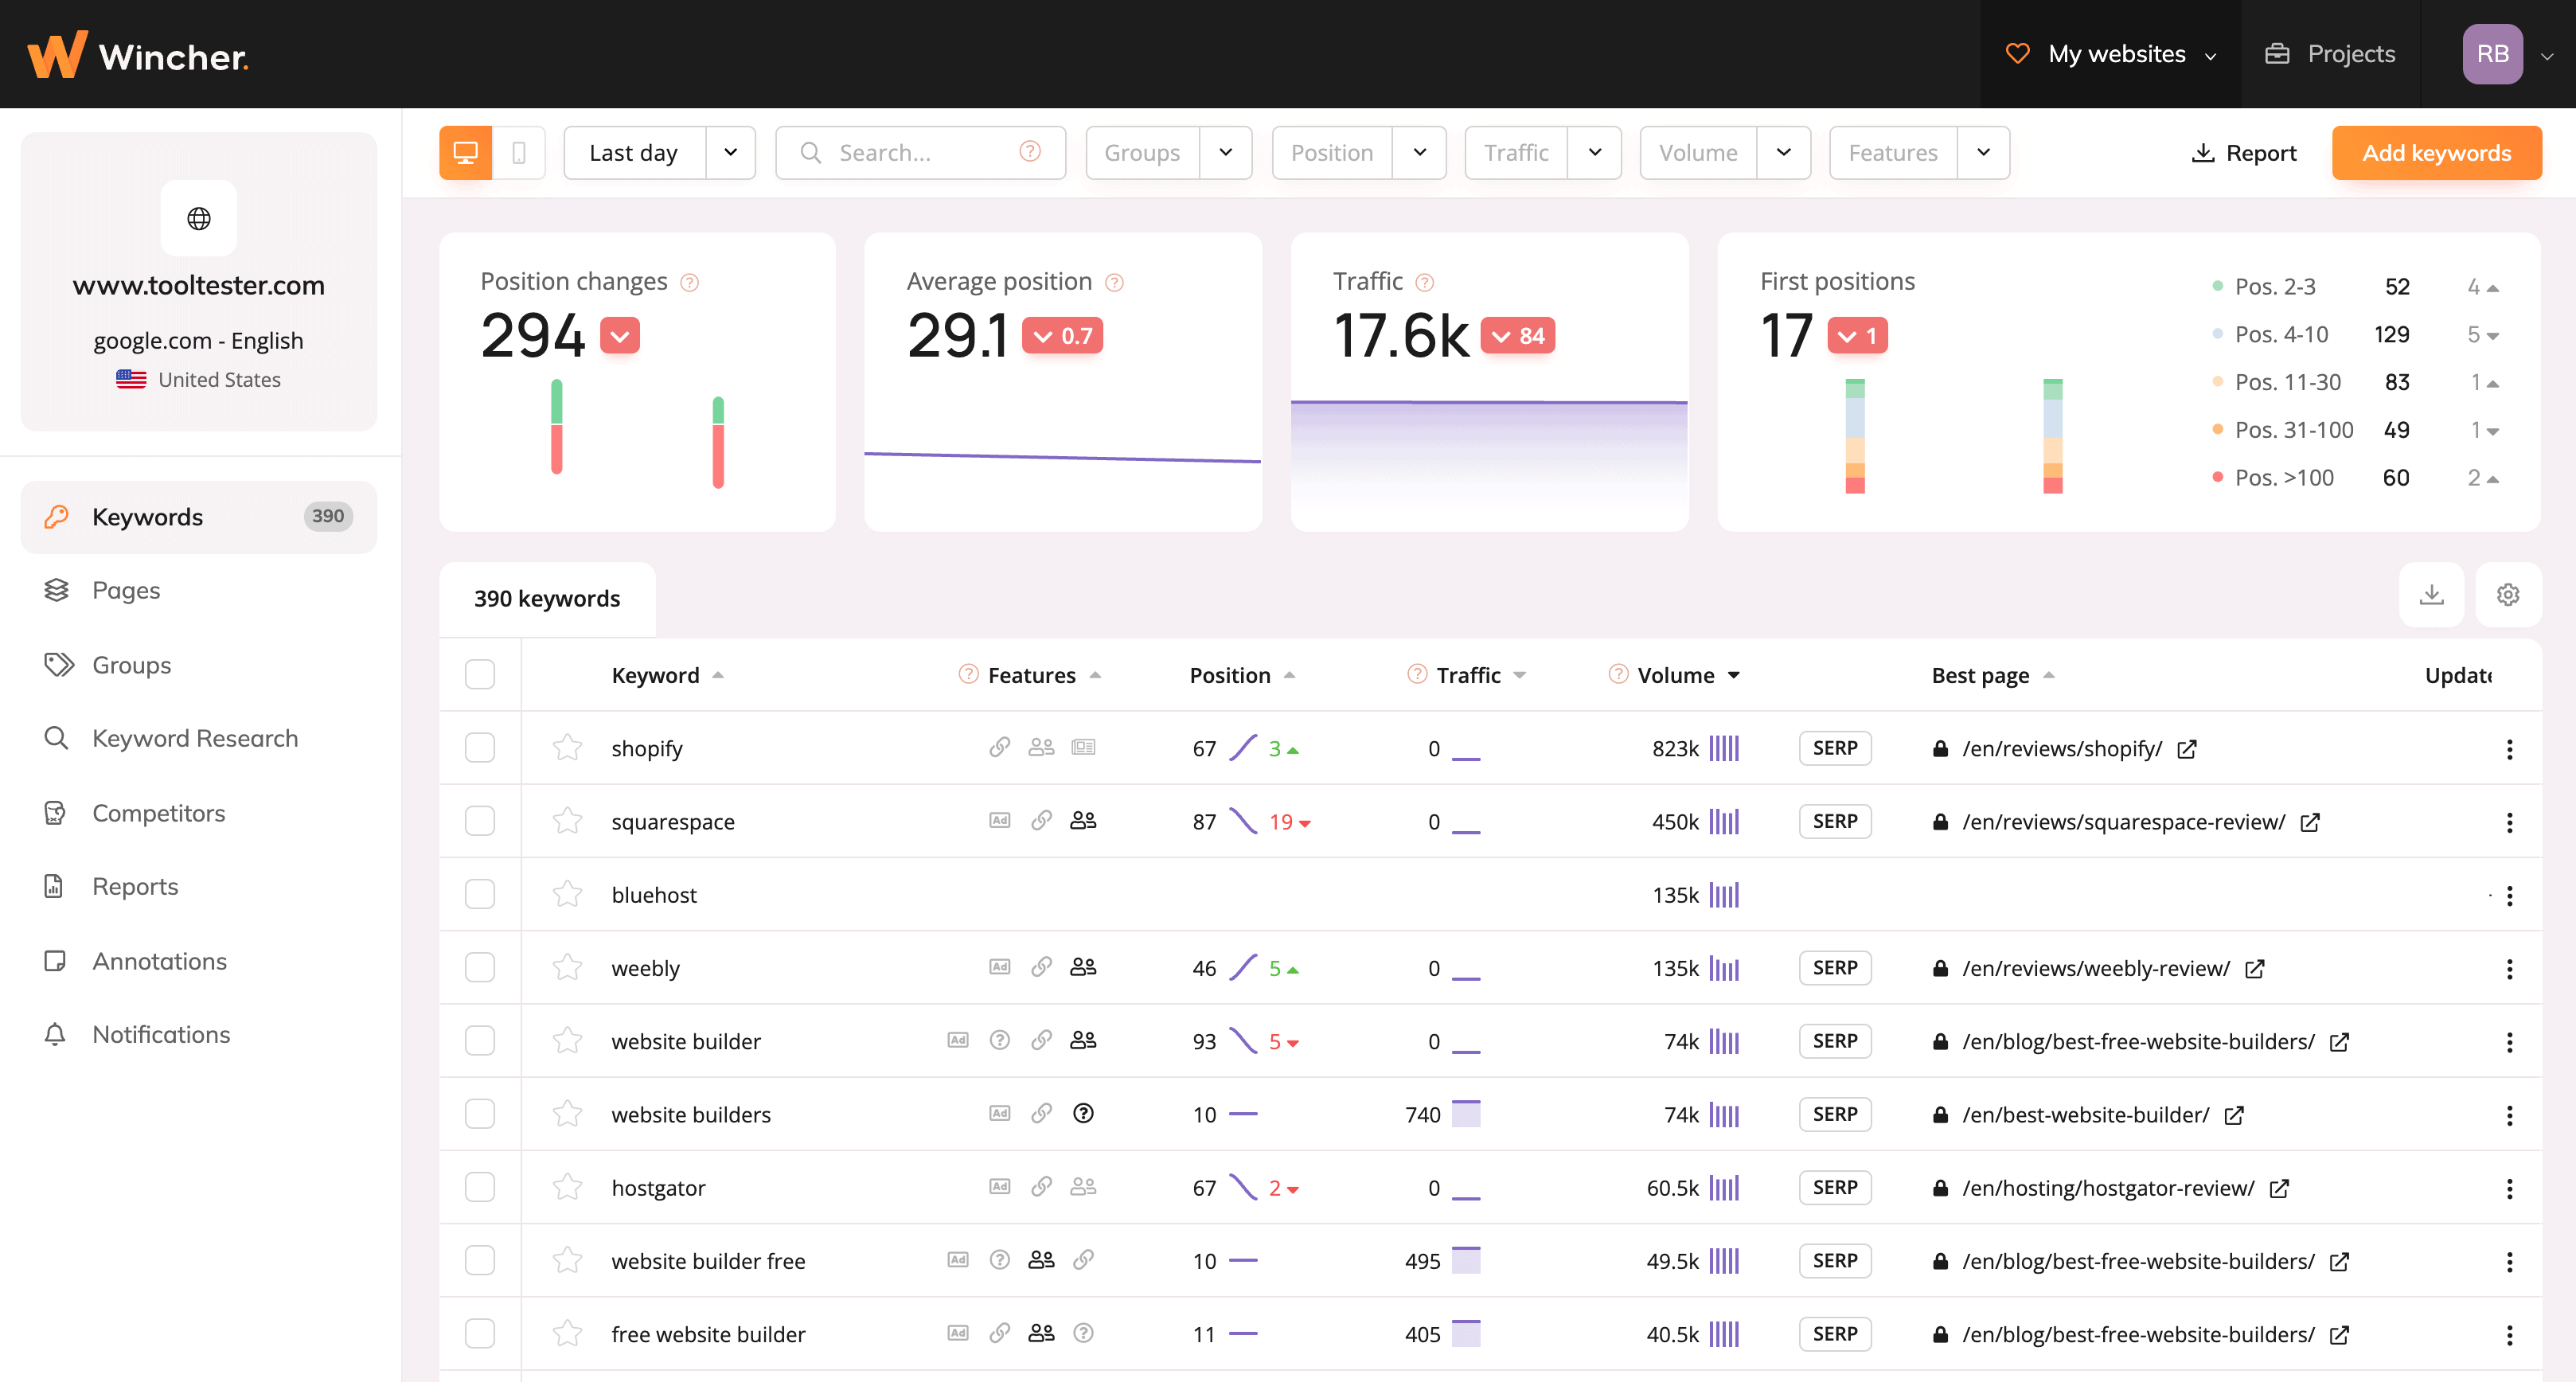Select the 390 keywords tab
The width and height of the screenshot is (2576, 1382).
click(547, 598)
